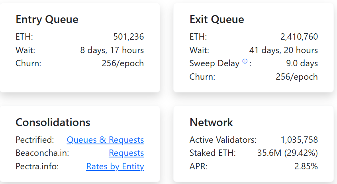Open the Beaconcha.in Requests link
Image resolution: width=337 pixels, height=184 pixels.
coord(126,153)
